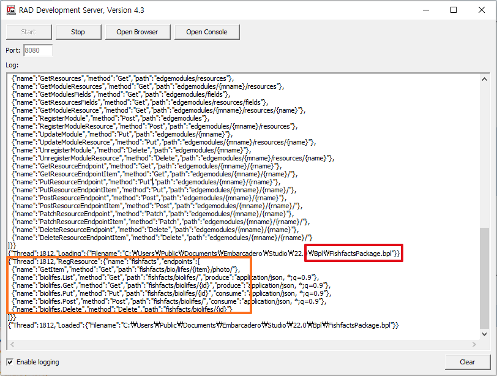
Task: Click the "Loaded" FishfactsPackage.bpl log line
Action: click(x=203, y=325)
